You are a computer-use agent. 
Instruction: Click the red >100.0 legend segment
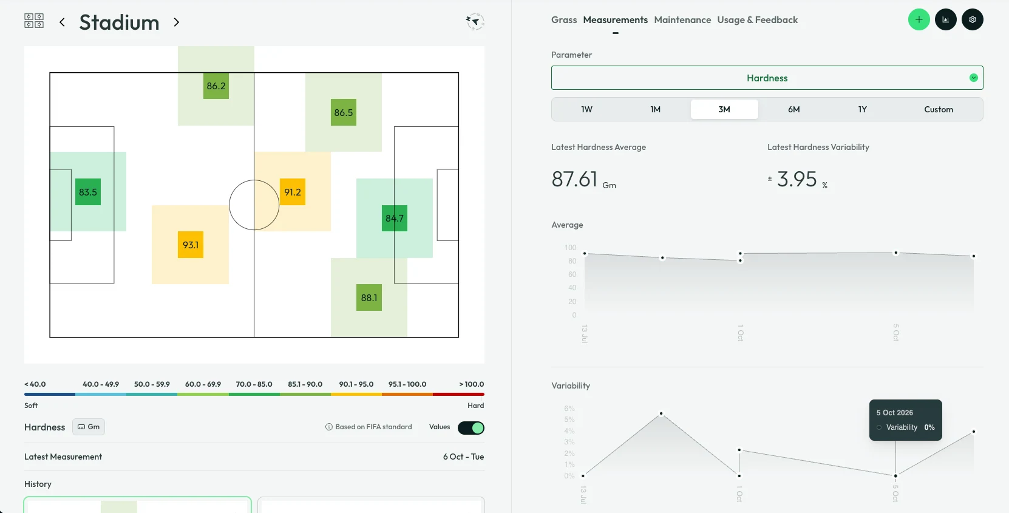click(459, 394)
